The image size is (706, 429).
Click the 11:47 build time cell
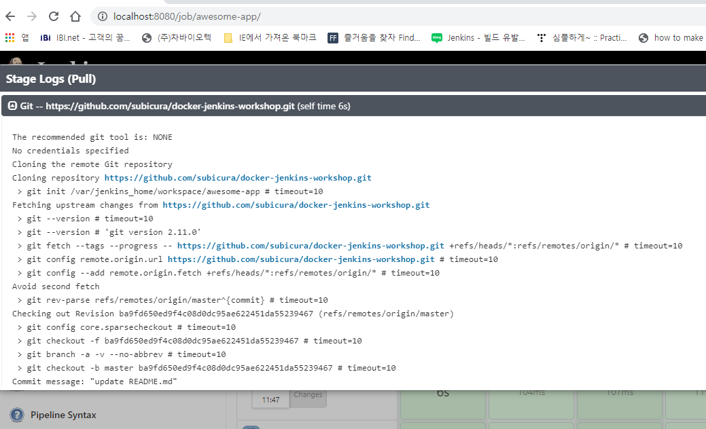[x=270, y=399]
